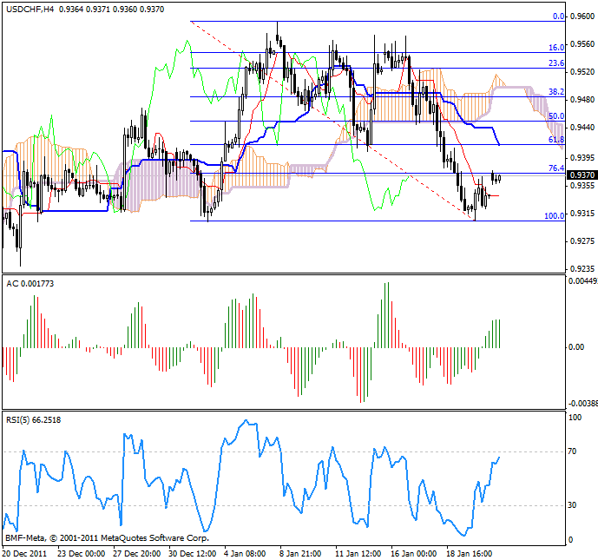Click the RSI 70 level marker
Image resolution: width=598 pixels, height=560 pixels.
(574, 452)
